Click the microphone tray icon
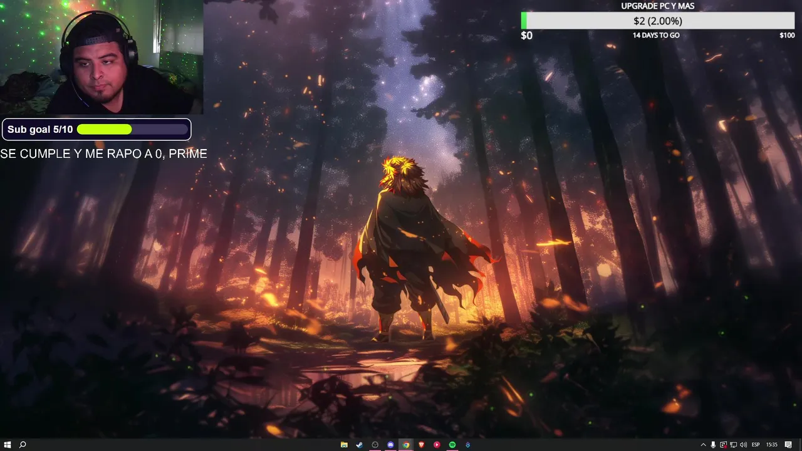The image size is (802, 451). 713,445
